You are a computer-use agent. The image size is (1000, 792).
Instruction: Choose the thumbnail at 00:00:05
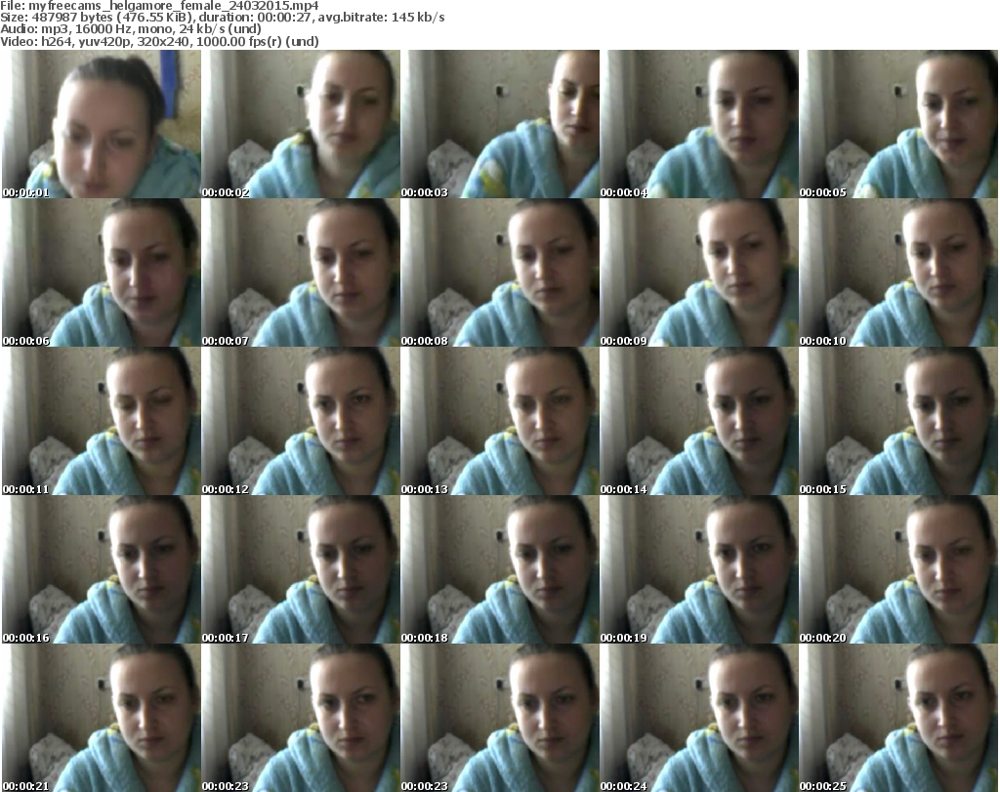pos(898,124)
